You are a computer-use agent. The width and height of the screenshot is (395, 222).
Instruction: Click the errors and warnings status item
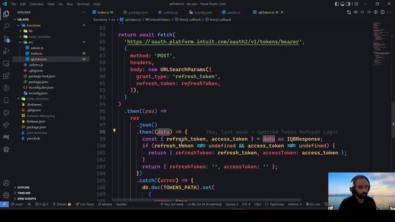pyautogui.click(x=41, y=204)
